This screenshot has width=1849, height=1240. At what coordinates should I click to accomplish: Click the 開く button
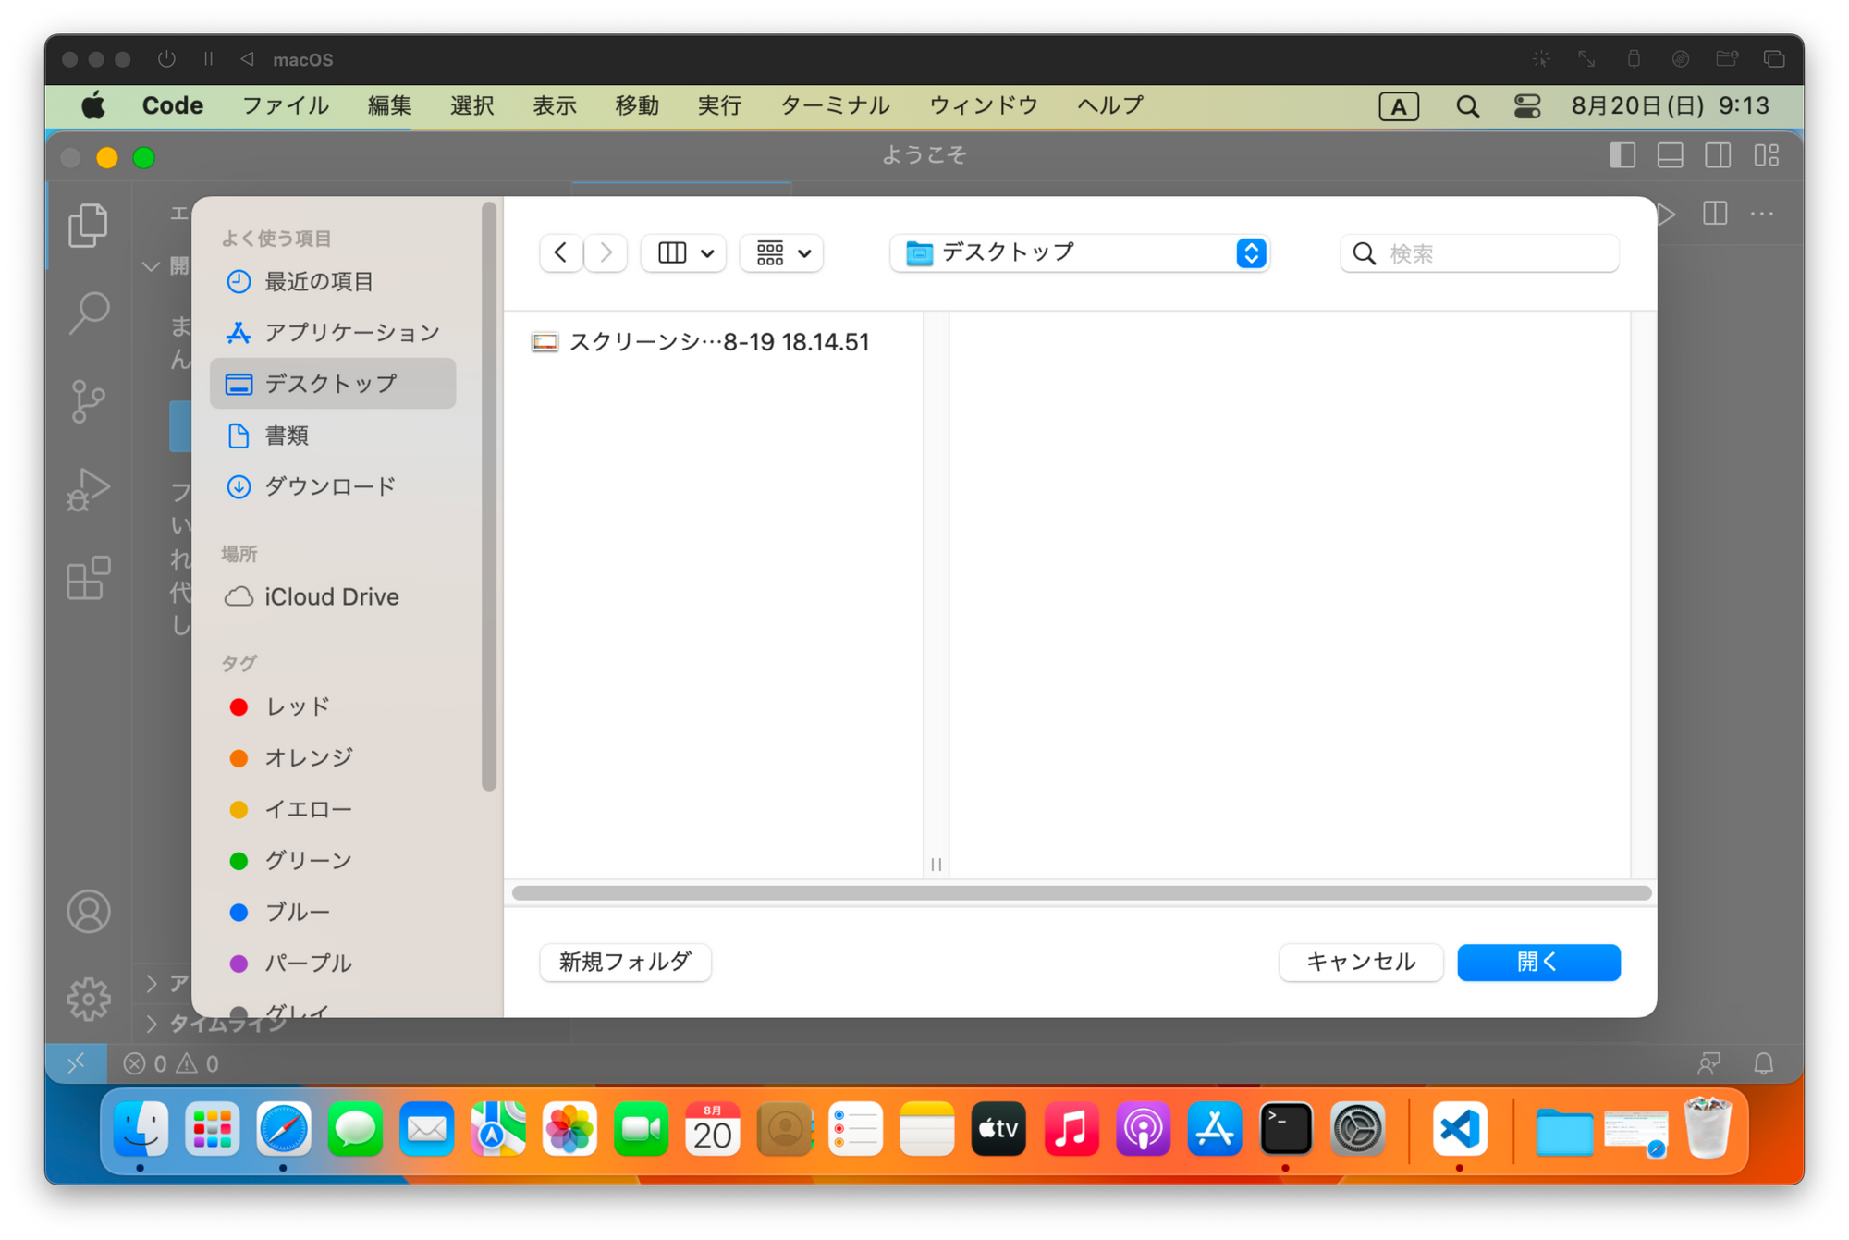click(1537, 963)
